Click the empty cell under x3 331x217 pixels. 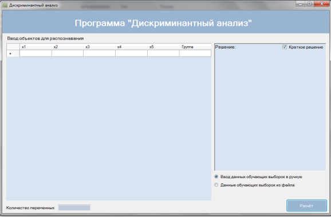click(x=100, y=54)
